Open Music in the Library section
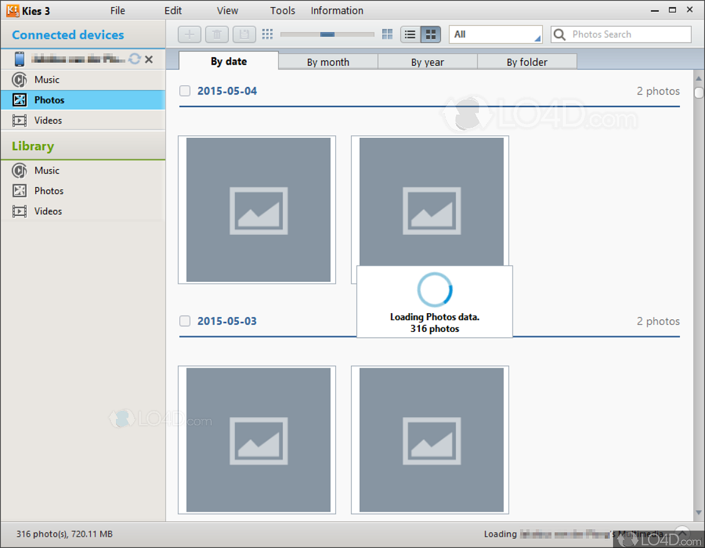This screenshot has width=705, height=548. (83, 170)
